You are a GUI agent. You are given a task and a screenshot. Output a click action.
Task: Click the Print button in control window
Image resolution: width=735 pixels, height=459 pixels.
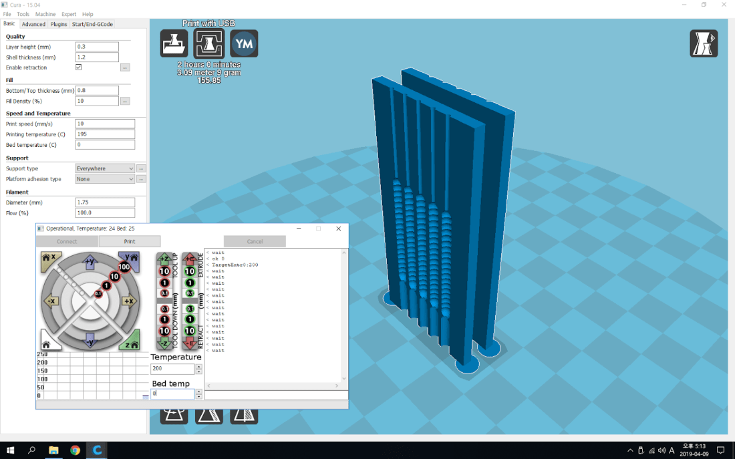[130, 241]
